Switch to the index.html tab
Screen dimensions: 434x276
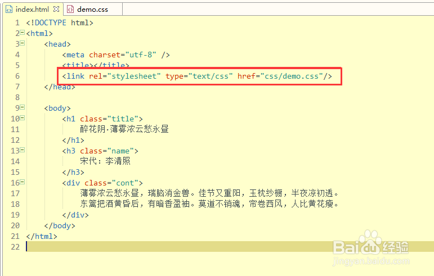[x=32, y=10]
